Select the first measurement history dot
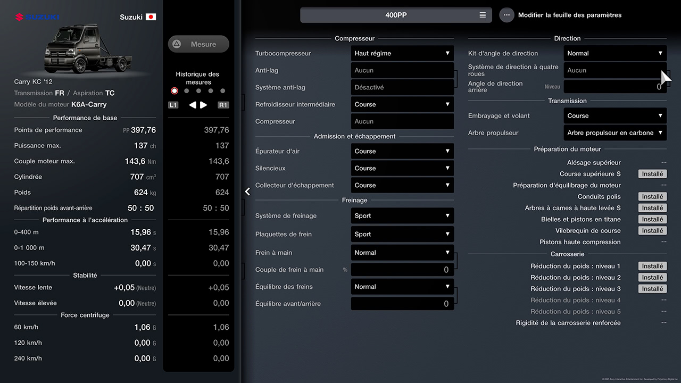Image resolution: width=681 pixels, height=383 pixels. 175,91
